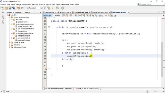Toggle Bookmark icon in editor toolbar
The width and height of the screenshot is (165, 93).
96,16
